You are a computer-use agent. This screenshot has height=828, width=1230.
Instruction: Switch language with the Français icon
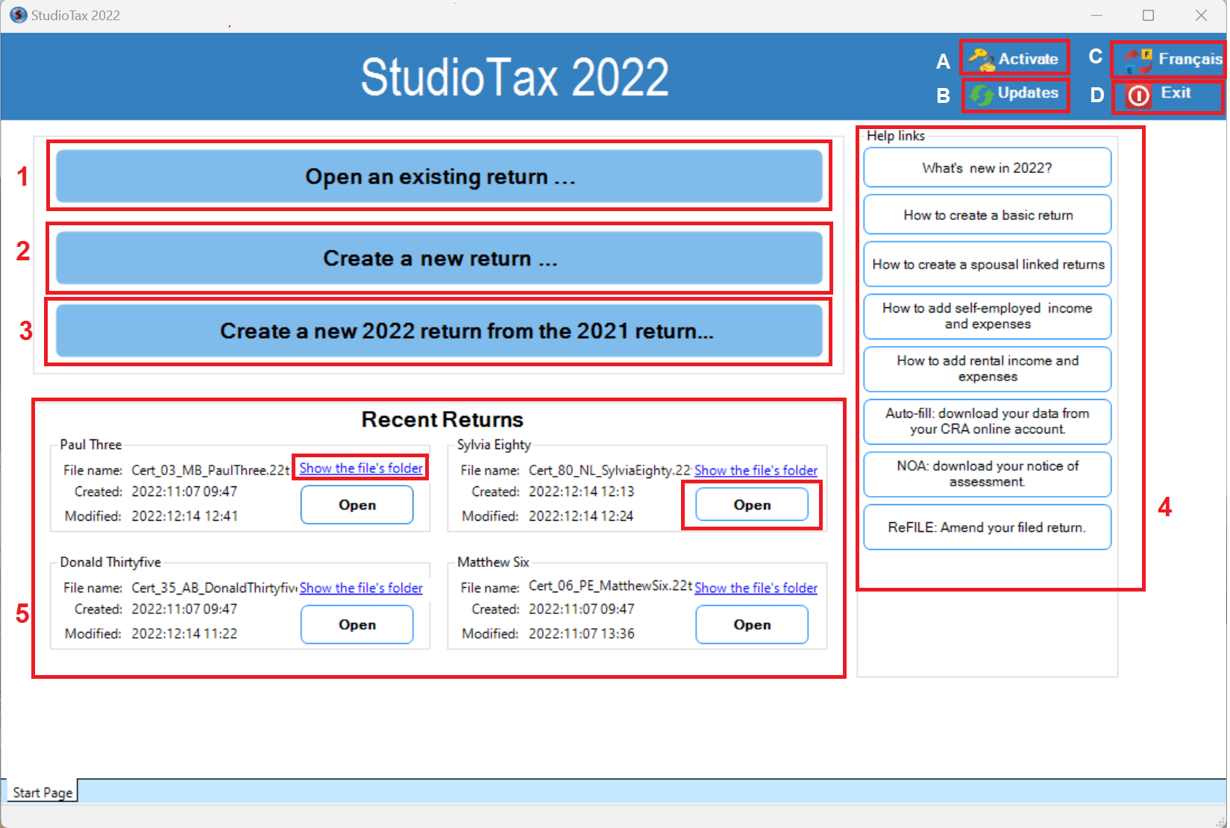pyautogui.click(x=1138, y=60)
